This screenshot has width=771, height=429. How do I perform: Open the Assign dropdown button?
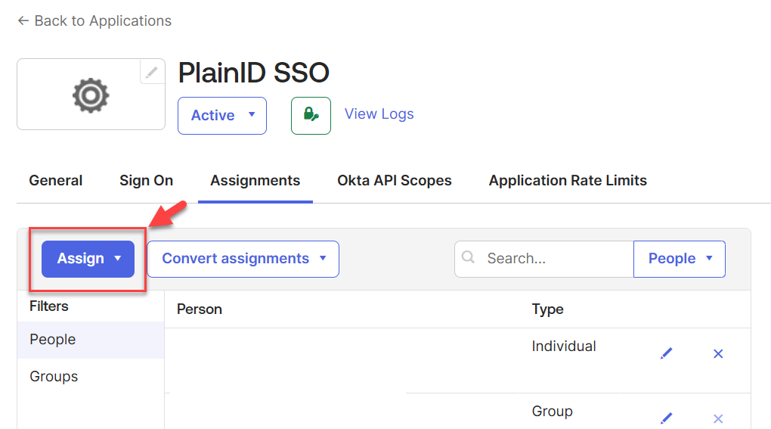[x=88, y=259]
